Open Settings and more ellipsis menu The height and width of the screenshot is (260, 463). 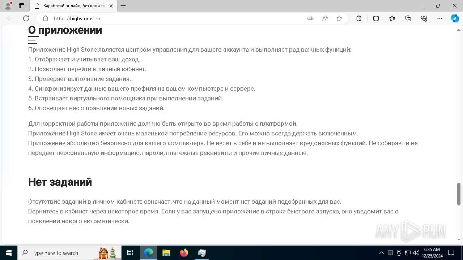[x=440, y=18]
